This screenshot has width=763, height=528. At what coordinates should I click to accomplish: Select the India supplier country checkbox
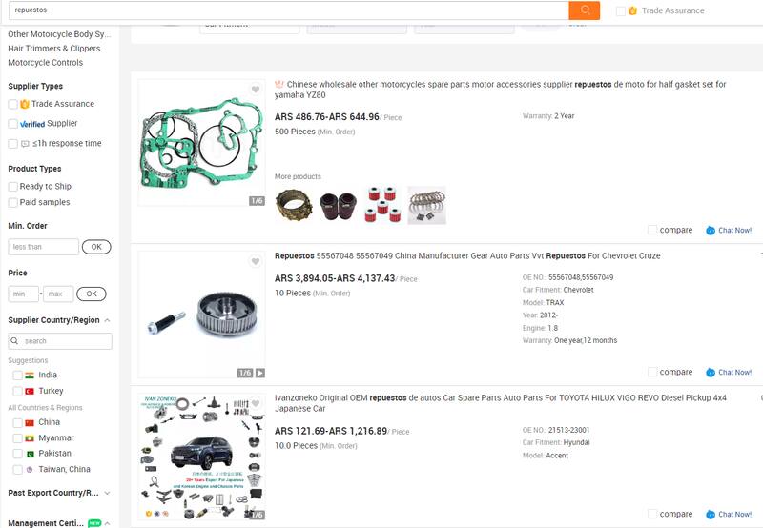[17, 376]
